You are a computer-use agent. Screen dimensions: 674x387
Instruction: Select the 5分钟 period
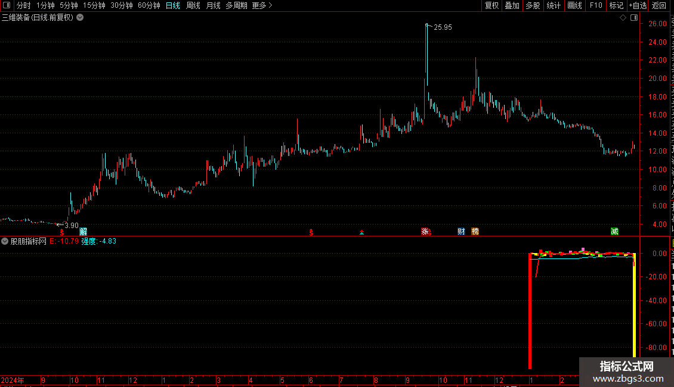[69, 5]
